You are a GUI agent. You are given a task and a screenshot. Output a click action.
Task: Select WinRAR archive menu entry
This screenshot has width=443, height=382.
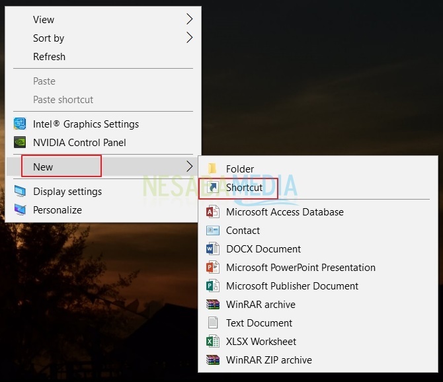261,305
